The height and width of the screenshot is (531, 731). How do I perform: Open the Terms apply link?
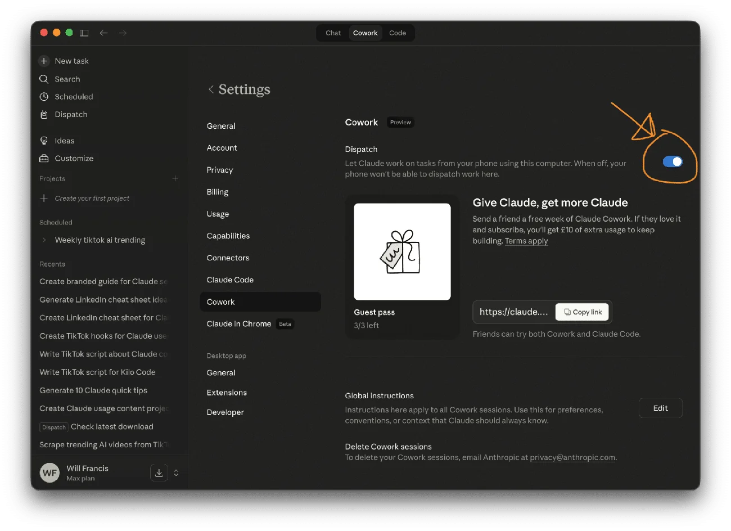526,241
